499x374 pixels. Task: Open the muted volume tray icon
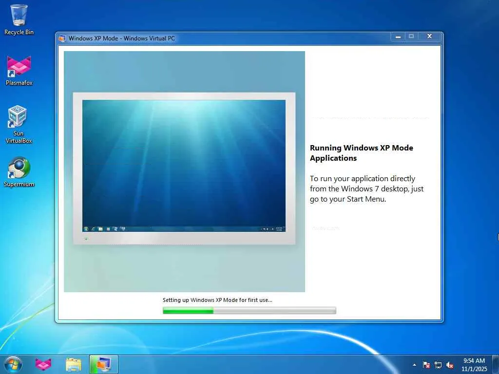pyautogui.click(x=450, y=365)
